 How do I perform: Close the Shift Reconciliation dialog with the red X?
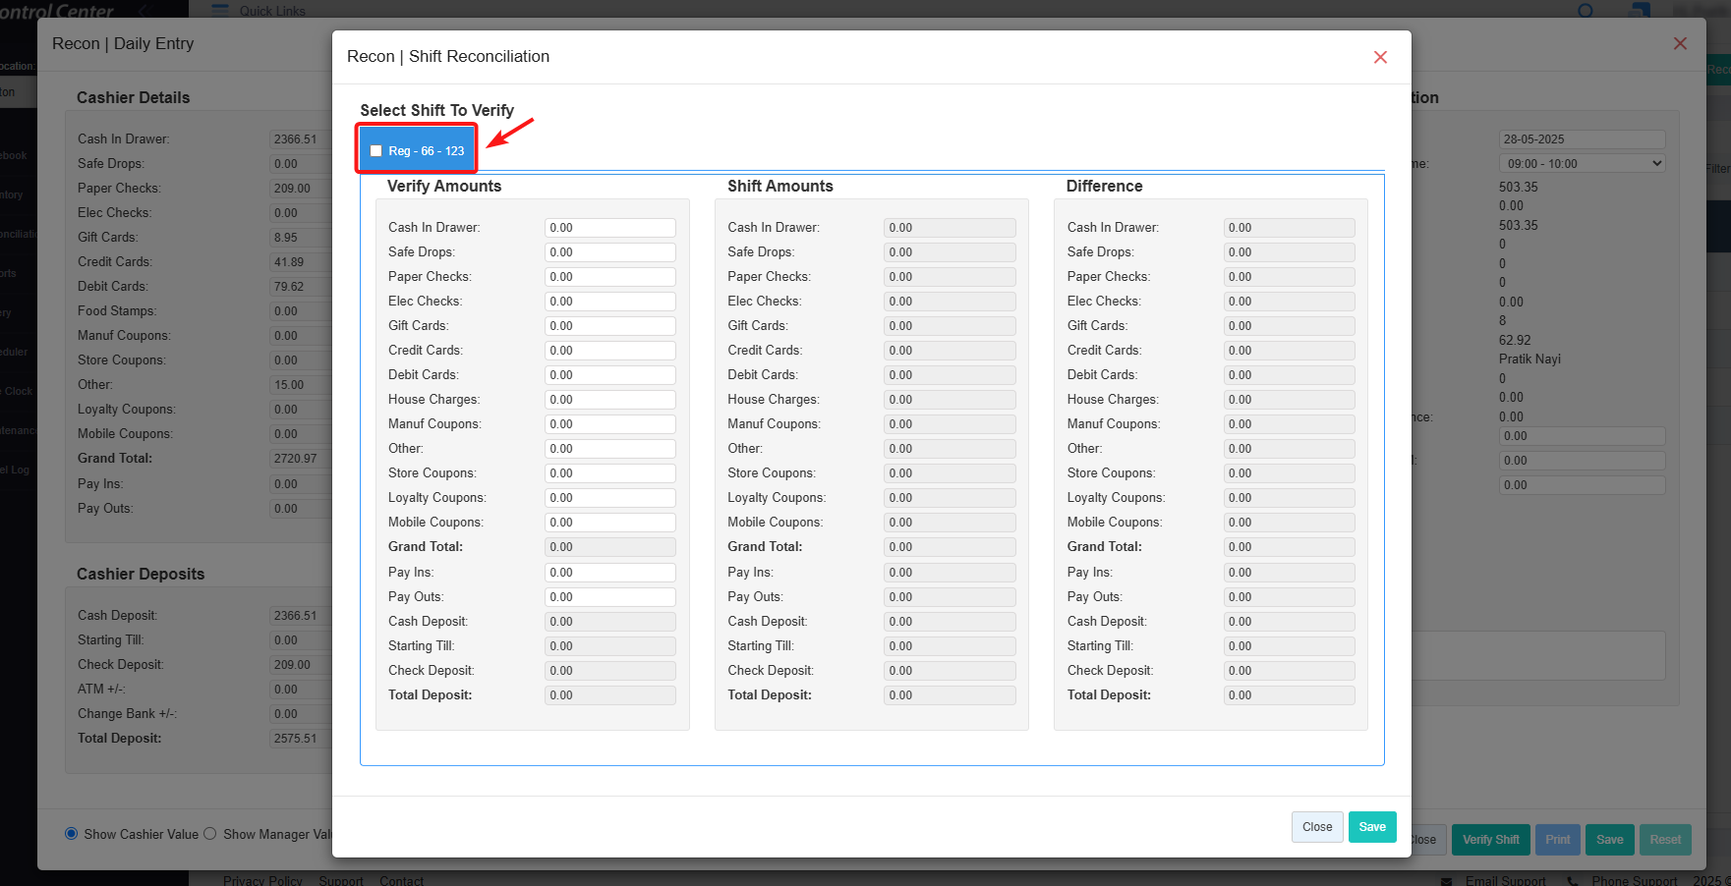pos(1380,57)
